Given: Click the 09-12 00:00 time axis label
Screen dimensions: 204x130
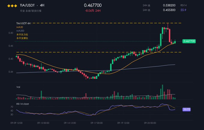Looking at the screenshot, I should point(43,123).
